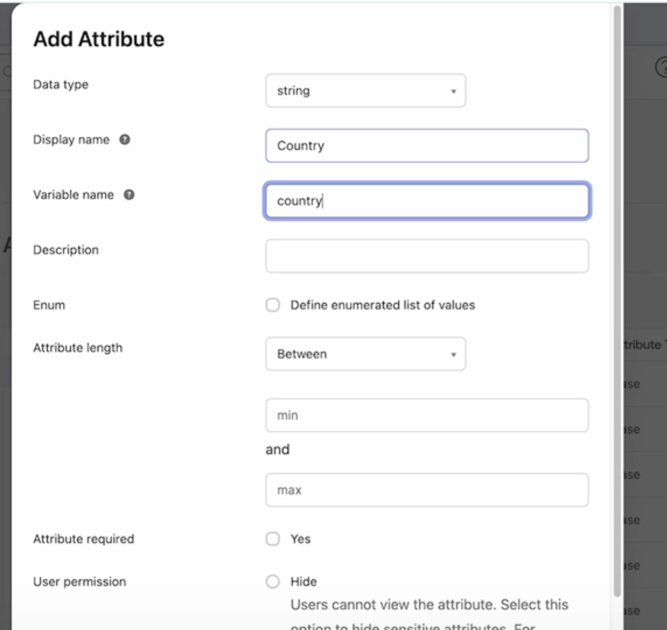667x630 pixels.
Task: Click the Enum label text
Action: (49, 305)
